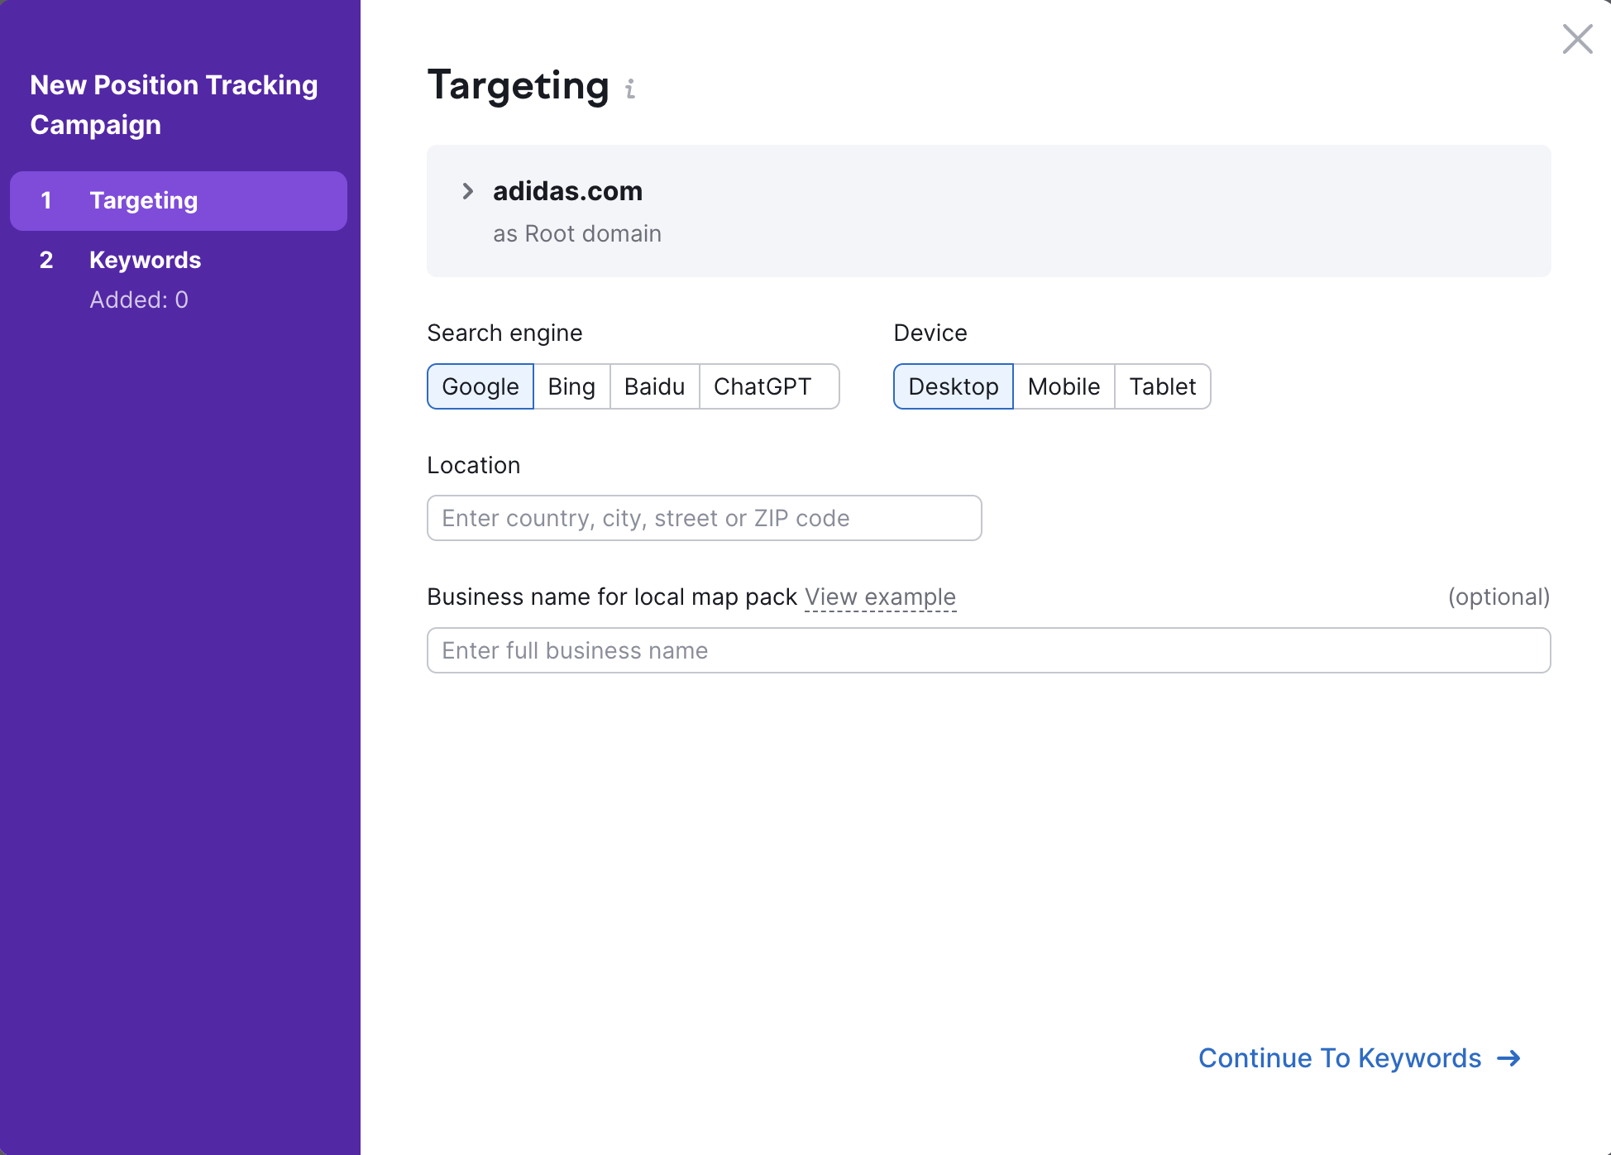The image size is (1611, 1155).
Task: Select Desktop as the target device
Action: 953,386
